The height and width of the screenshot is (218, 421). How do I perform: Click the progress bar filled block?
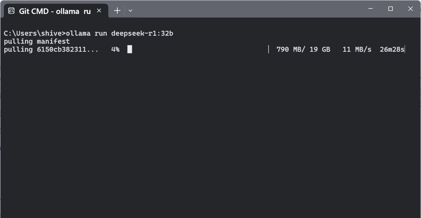(x=130, y=49)
